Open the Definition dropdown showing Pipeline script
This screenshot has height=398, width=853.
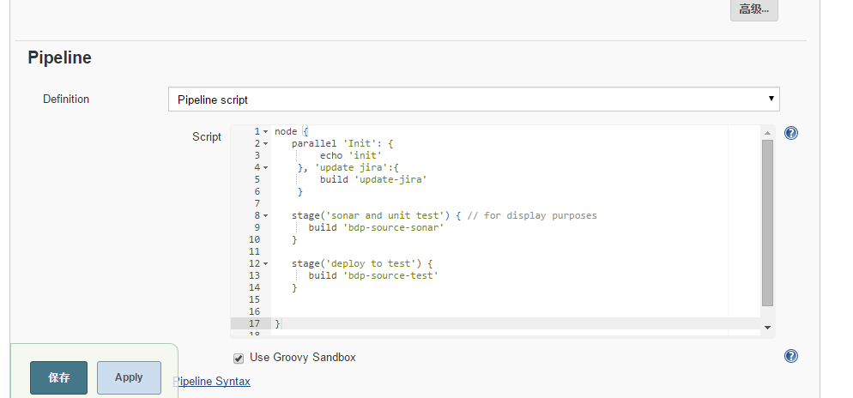point(474,99)
